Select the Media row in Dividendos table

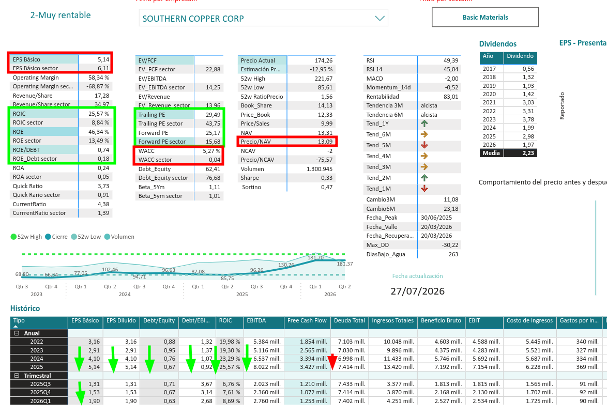[x=508, y=153]
